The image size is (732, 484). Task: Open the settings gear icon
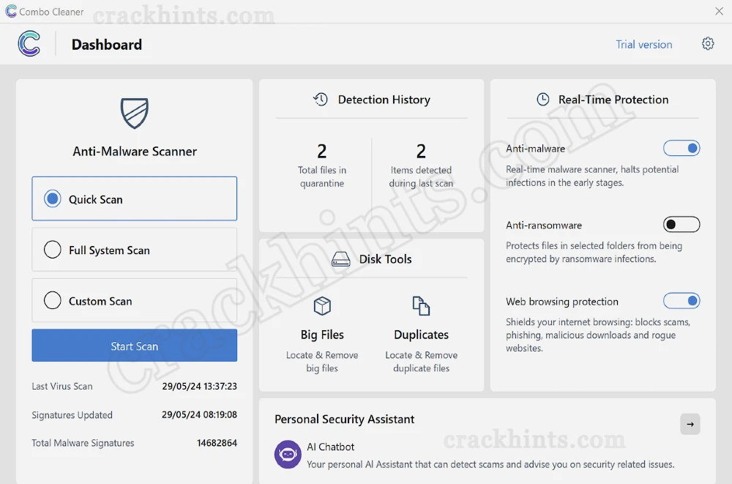coord(708,44)
